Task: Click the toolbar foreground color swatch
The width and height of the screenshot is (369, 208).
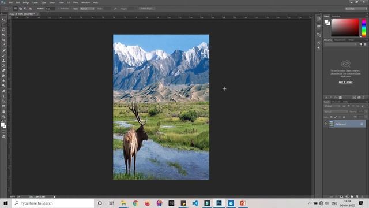Action: 2,125
